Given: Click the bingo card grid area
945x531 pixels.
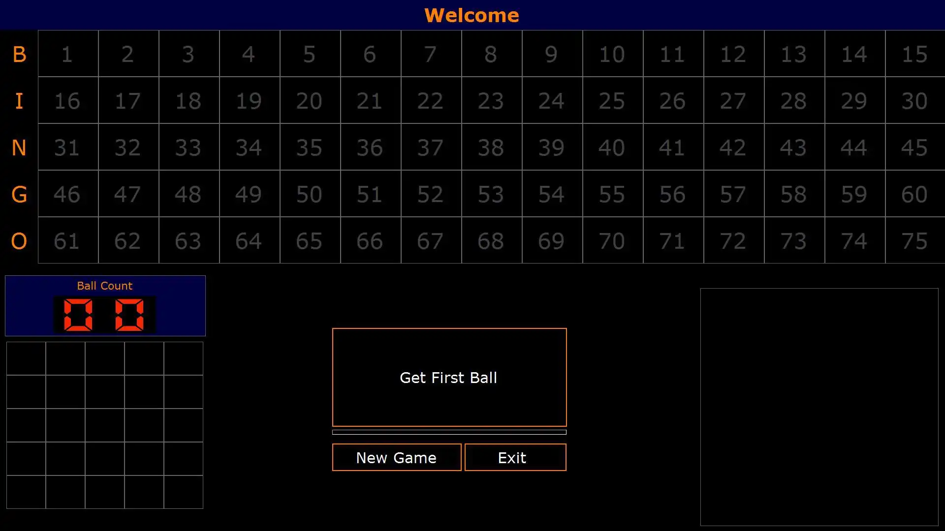Looking at the screenshot, I should click(104, 425).
